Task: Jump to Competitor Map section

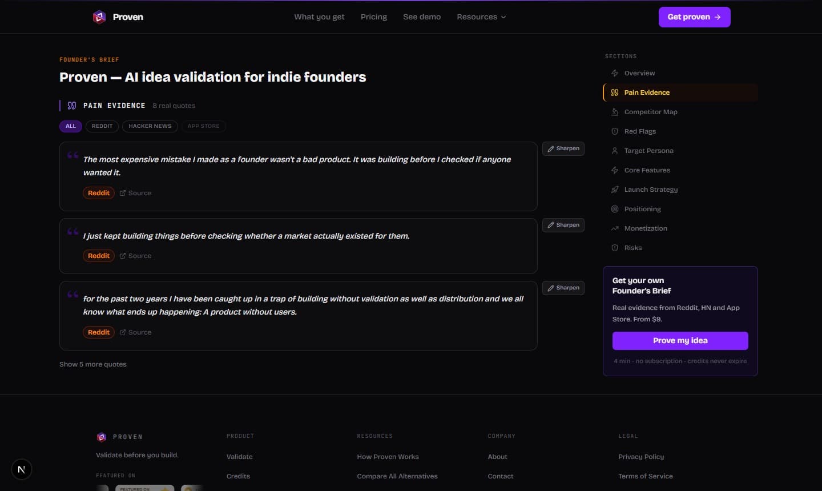Action: click(680, 112)
